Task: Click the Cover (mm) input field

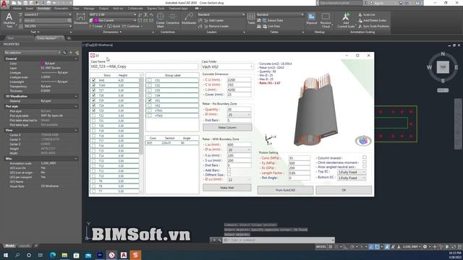Action: pos(239,95)
